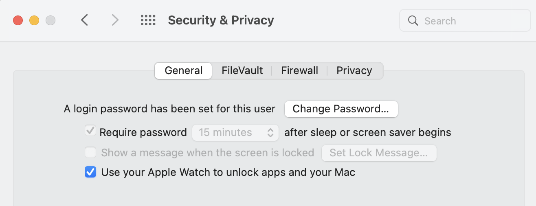Go forward with the right chevron
536x206 pixels.
click(115, 20)
